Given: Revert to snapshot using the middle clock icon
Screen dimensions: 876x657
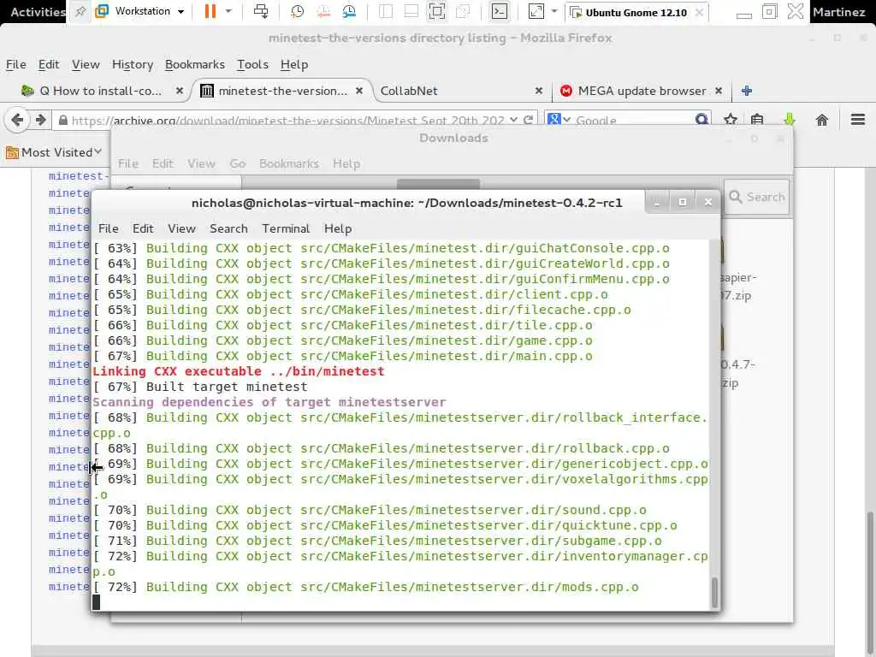Looking at the screenshot, I should click(323, 11).
